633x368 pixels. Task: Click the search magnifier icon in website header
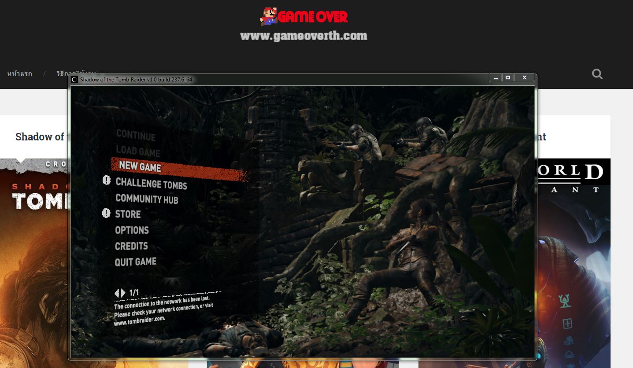tap(597, 74)
